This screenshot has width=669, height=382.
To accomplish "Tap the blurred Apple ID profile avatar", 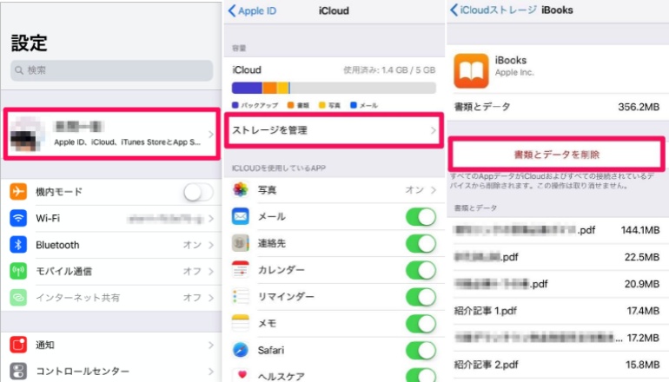I will [26, 134].
